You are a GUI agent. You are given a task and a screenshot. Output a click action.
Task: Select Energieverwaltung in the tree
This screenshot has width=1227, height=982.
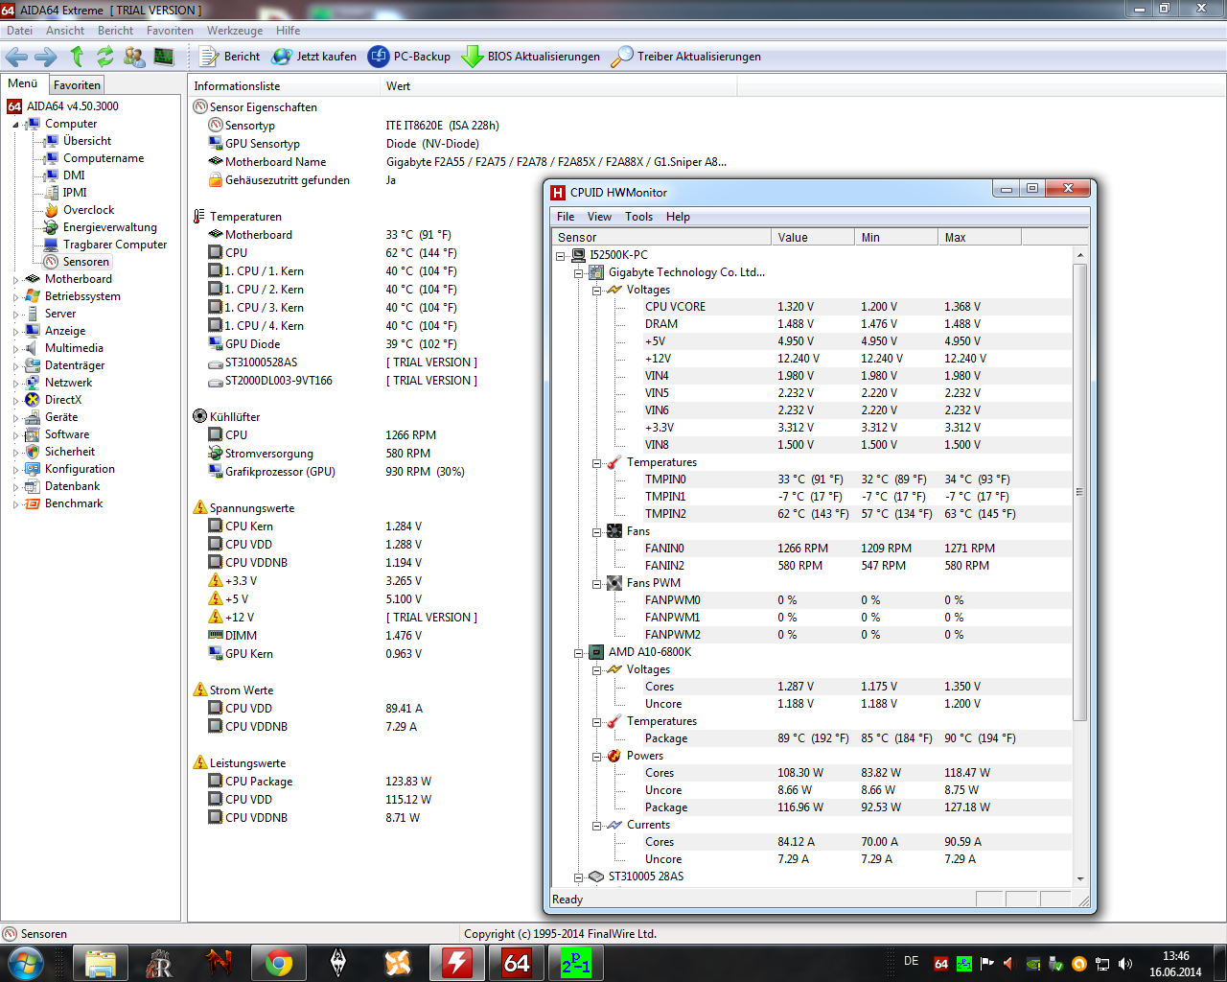(x=109, y=227)
